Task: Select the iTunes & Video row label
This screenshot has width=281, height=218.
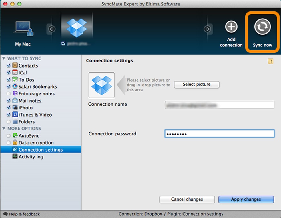Action: point(35,115)
